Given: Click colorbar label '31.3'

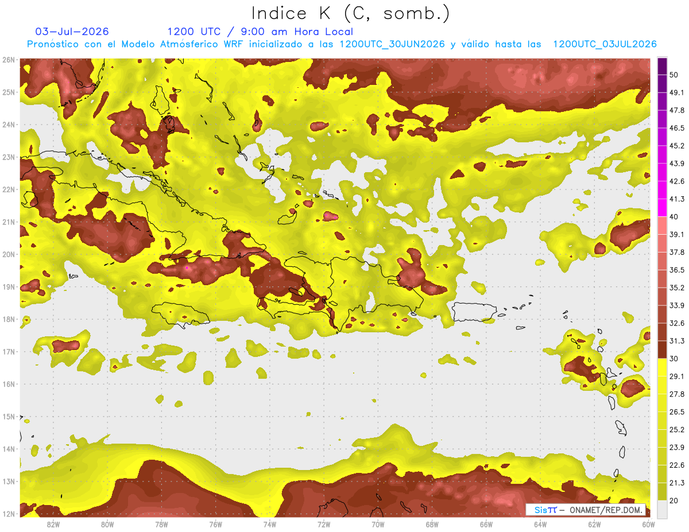Looking at the screenshot, I should click(677, 340).
